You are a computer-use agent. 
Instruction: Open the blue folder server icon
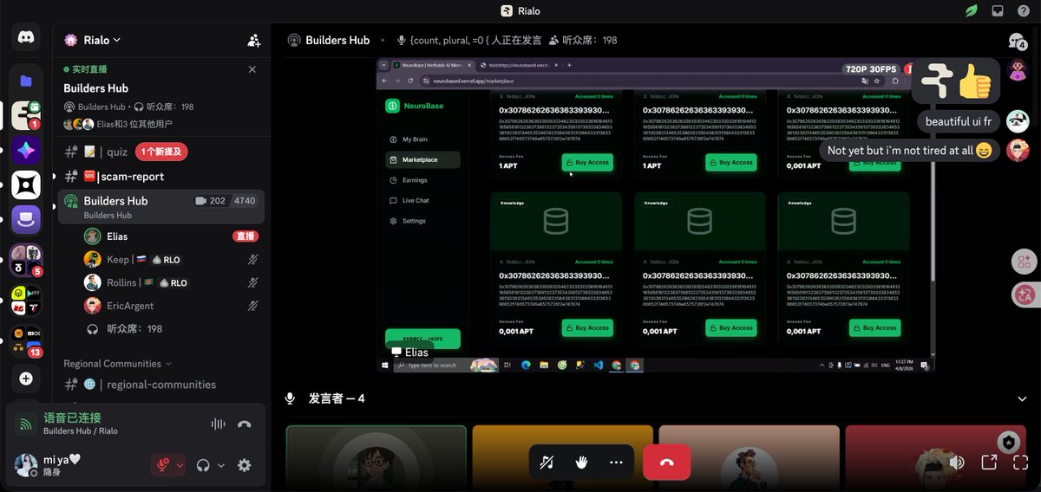point(26,81)
